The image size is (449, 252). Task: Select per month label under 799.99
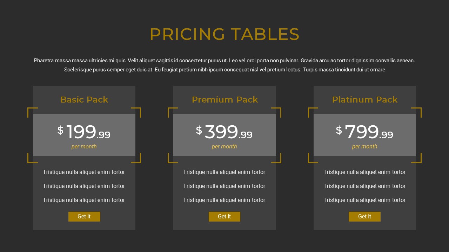[x=364, y=147]
